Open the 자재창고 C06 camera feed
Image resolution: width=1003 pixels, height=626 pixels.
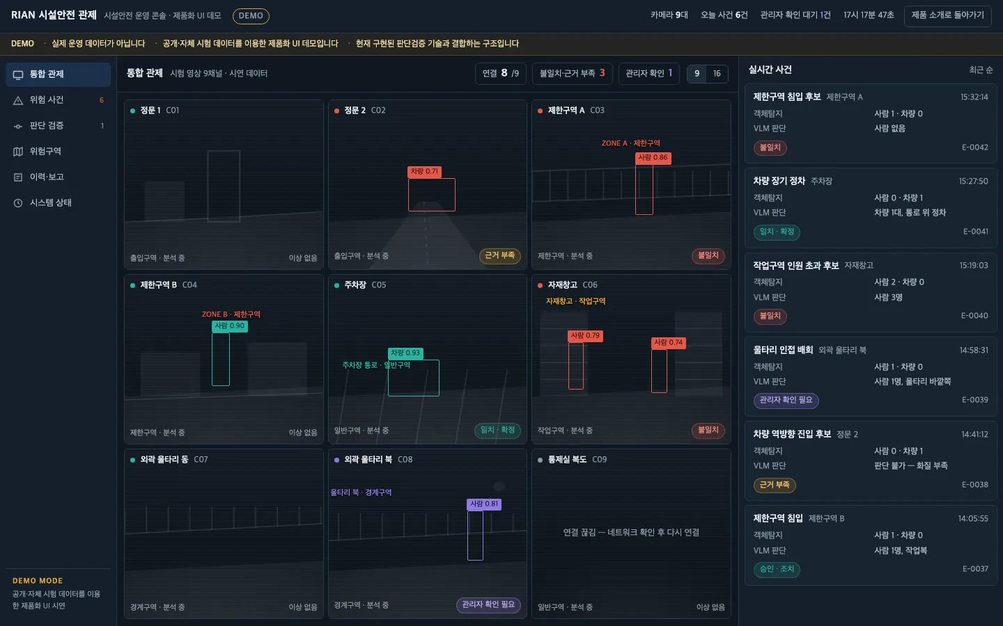631,359
